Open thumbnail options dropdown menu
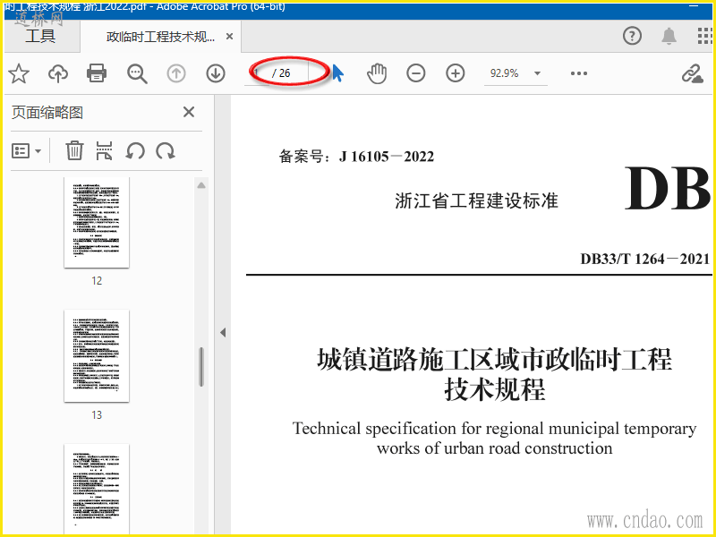 tap(26, 150)
